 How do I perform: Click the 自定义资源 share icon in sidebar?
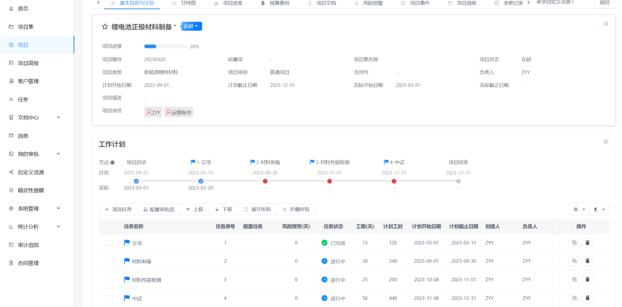tap(11, 172)
